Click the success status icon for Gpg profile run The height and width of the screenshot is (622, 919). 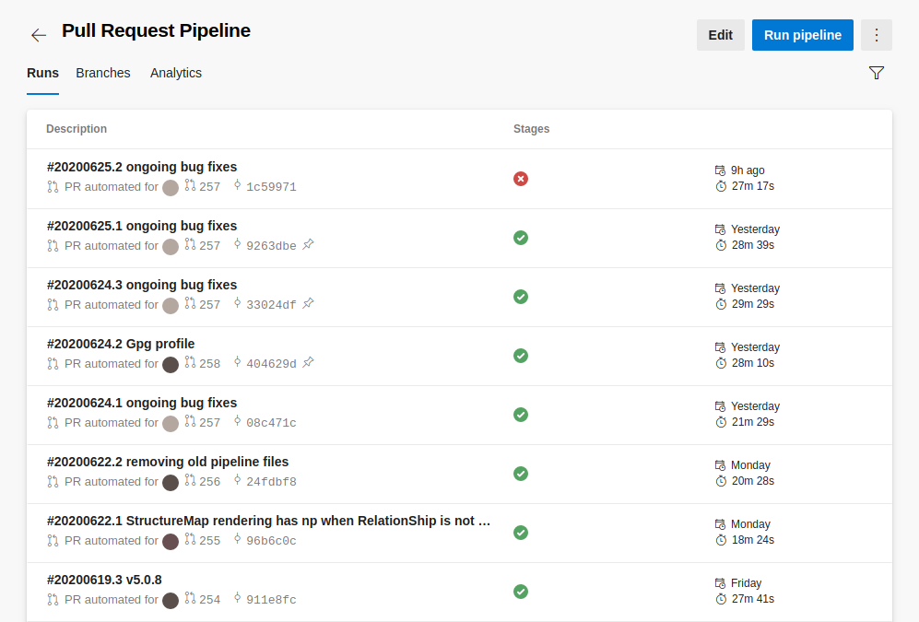[521, 356]
